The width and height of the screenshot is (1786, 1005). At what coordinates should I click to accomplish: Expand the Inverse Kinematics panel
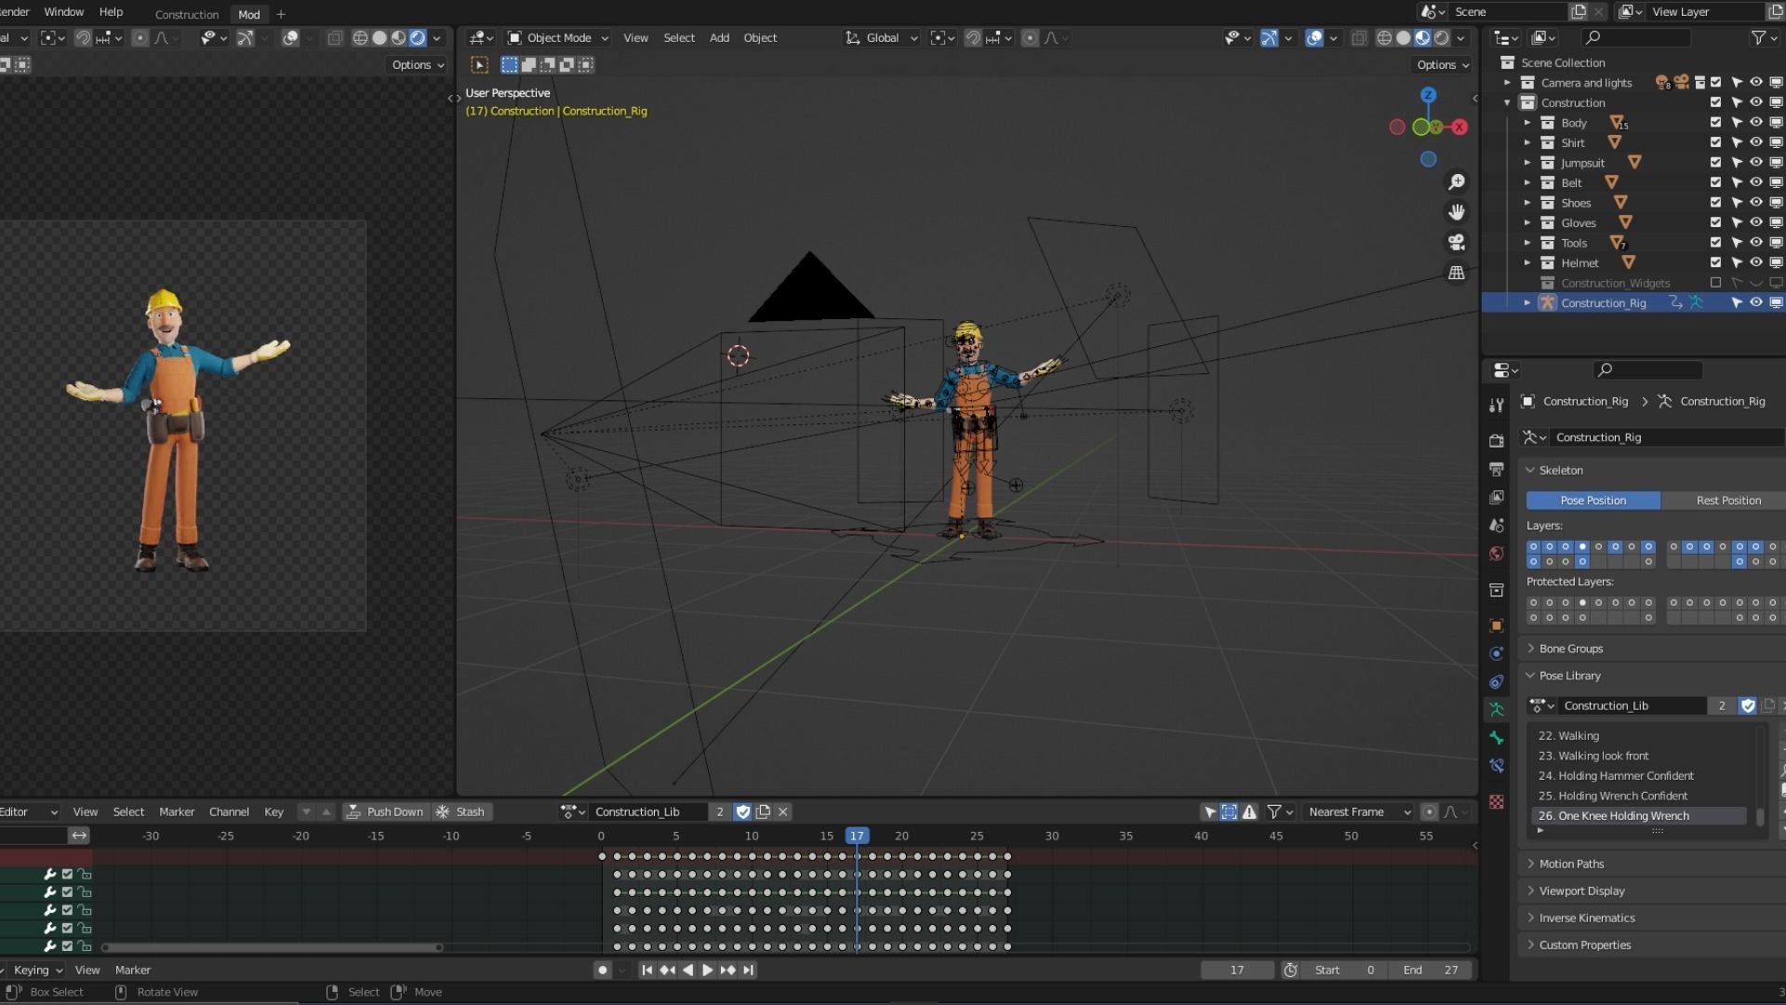point(1586,918)
